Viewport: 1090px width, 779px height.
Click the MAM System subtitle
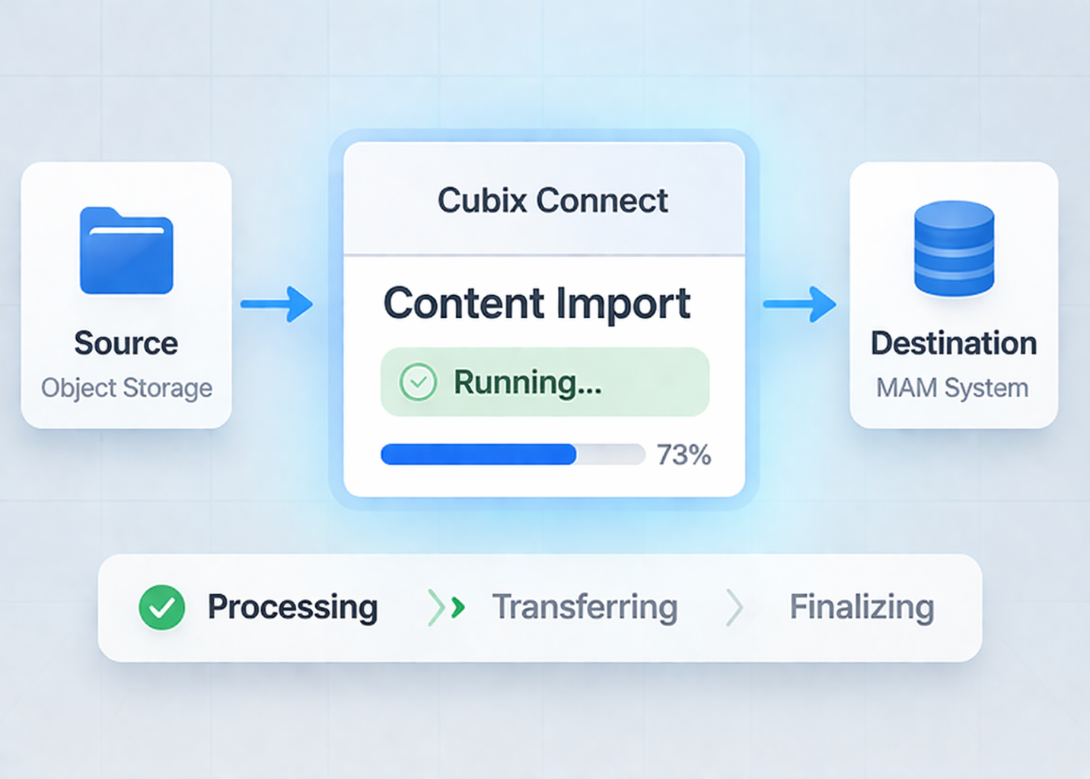point(952,388)
